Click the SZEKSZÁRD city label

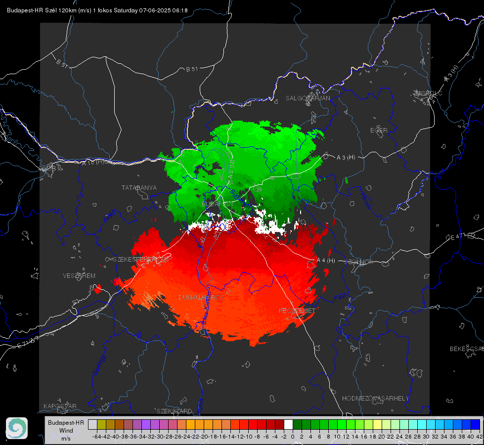click(x=175, y=411)
